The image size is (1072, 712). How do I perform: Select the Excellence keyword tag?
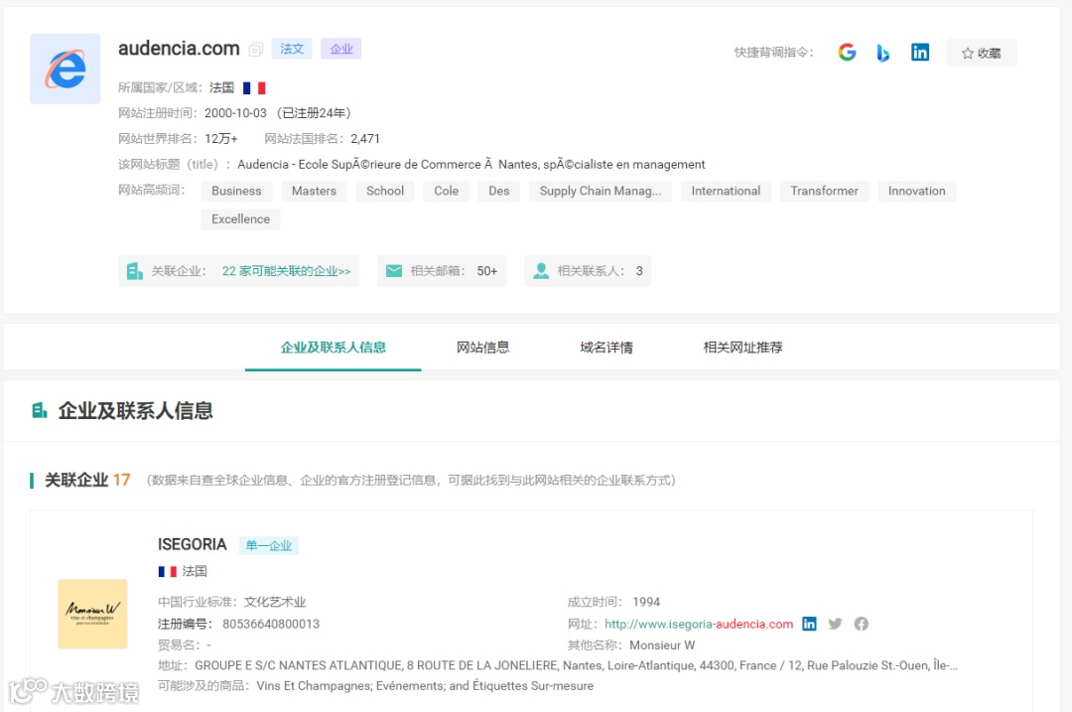click(240, 218)
